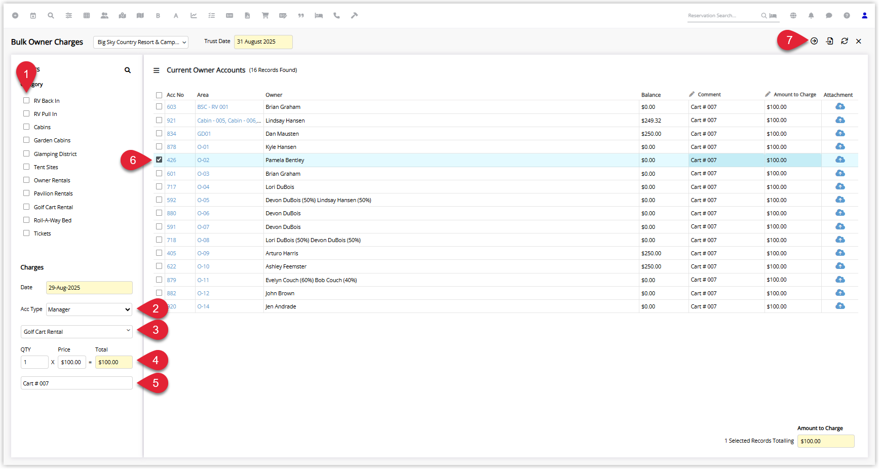Click the upload attachment cloud for Brian Graham 603
The image size is (879, 469).
point(840,106)
